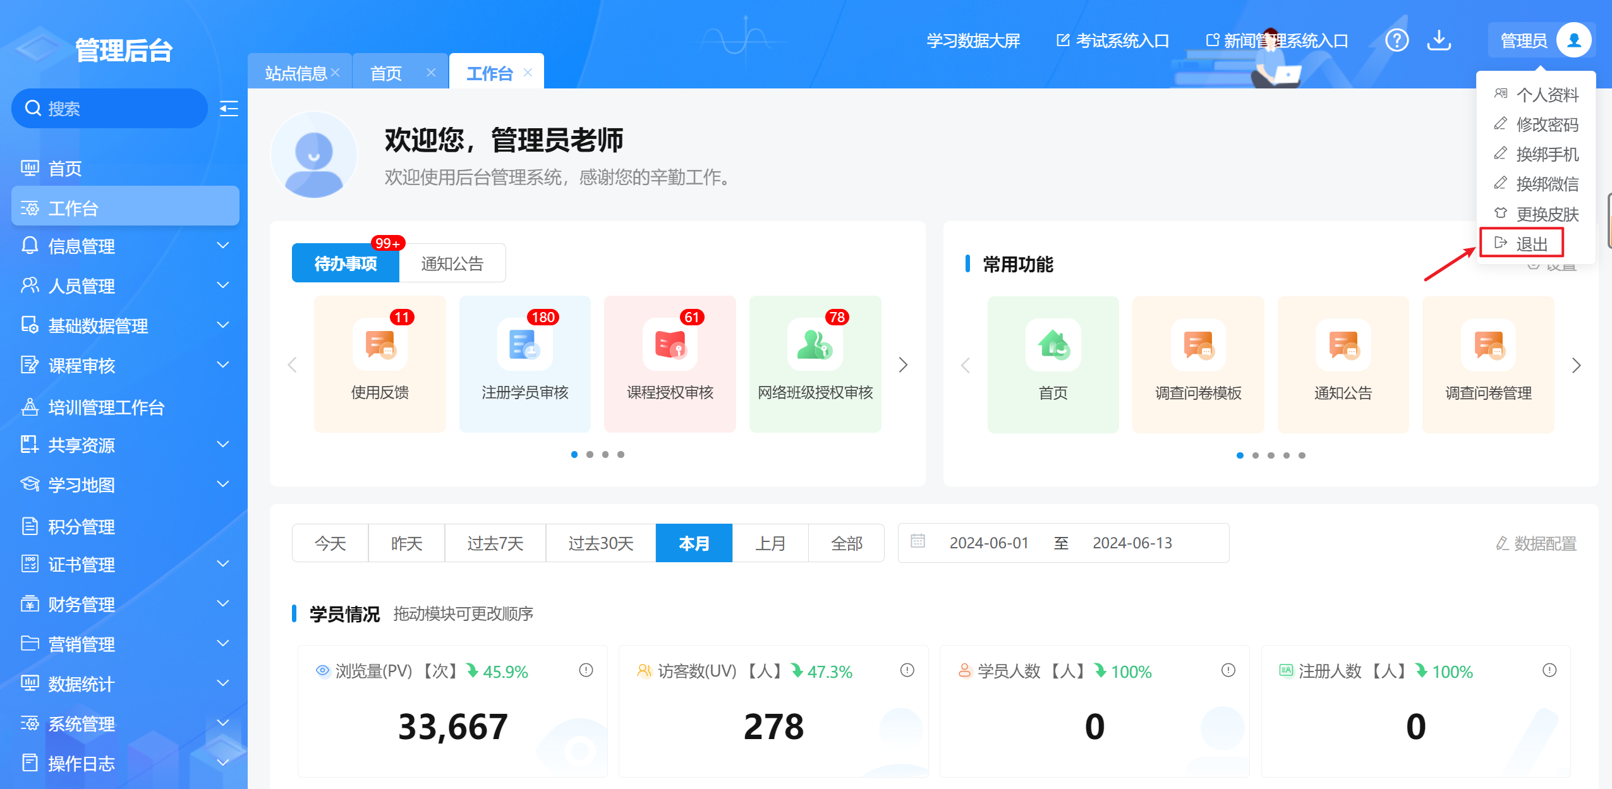This screenshot has width=1612, height=789.
Task: Select the 过去7天 time range
Action: click(x=495, y=543)
